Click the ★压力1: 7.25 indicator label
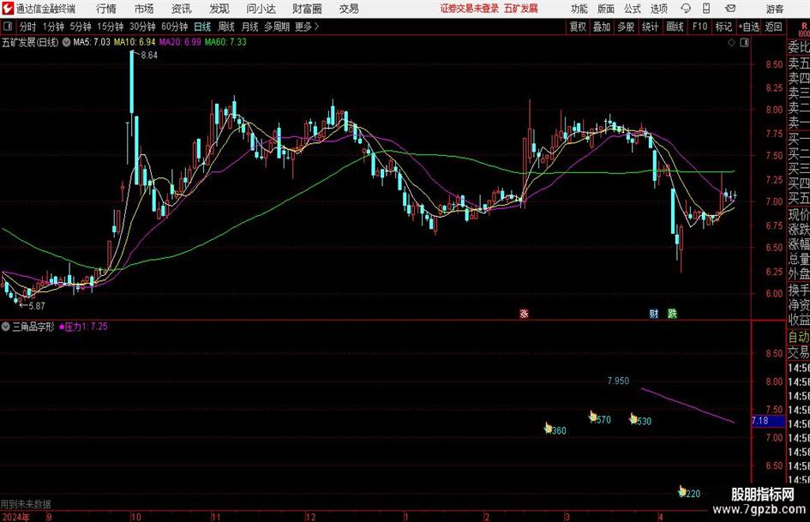Image resolution: width=810 pixels, height=522 pixels. tap(83, 327)
